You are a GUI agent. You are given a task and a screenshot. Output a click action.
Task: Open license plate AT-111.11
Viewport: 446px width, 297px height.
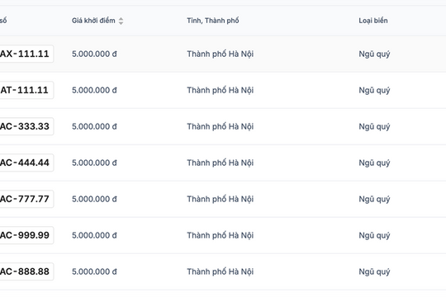[26, 90]
